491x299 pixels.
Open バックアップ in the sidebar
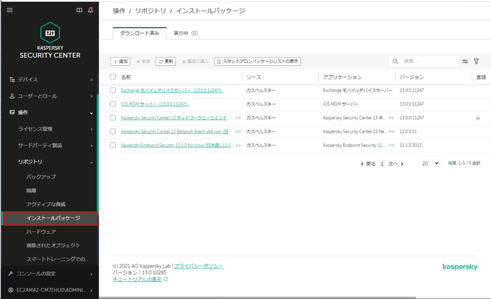(41, 177)
